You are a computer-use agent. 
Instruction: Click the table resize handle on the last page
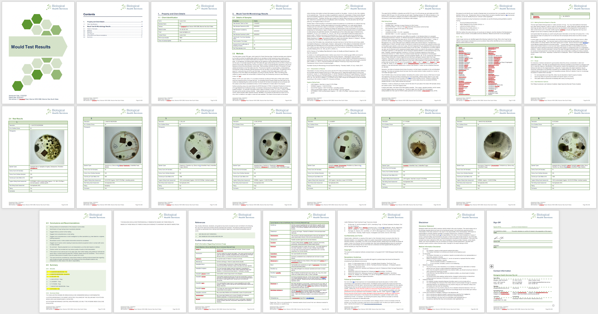pyautogui.click(x=553, y=305)
